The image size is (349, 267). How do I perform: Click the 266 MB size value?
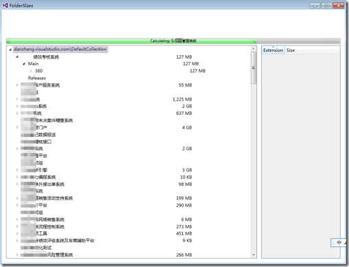click(x=184, y=255)
